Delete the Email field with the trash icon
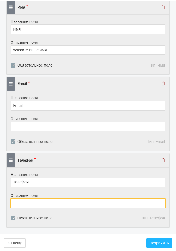Viewport: 176px width, 251px height. 163,84
